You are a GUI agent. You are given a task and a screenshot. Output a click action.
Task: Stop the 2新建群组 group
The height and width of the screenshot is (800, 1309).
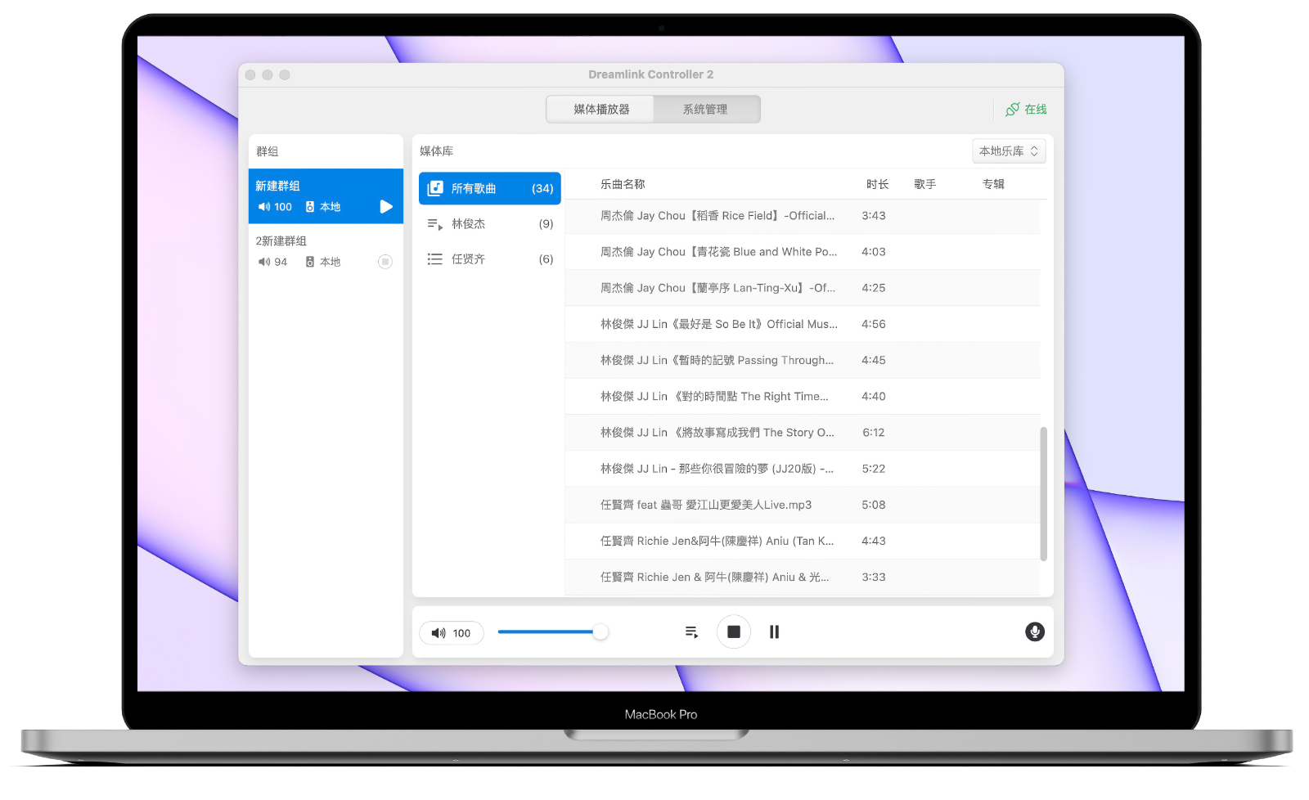click(x=385, y=262)
